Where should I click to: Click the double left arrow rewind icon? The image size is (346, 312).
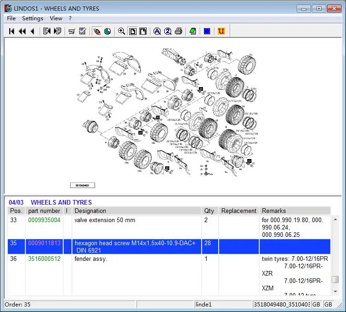tap(22, 31)
